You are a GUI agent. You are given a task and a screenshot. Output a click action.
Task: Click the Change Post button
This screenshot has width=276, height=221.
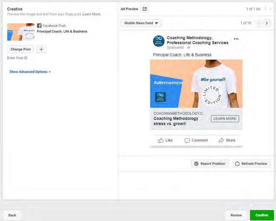[x=20, y=49]
